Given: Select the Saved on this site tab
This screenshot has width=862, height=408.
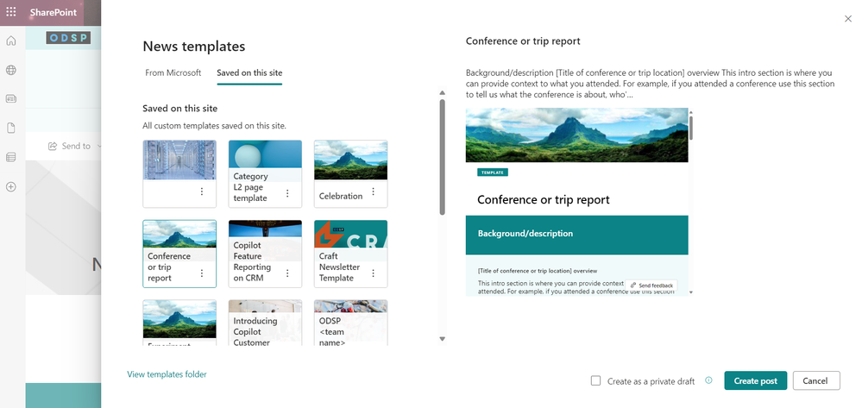Looking at the screenshot, I should [x=249, y=73].
